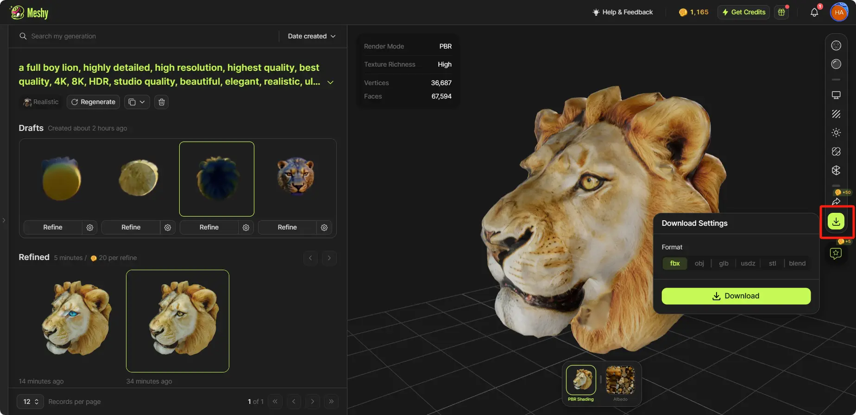Click the Search my generation field

pos(148,36)
